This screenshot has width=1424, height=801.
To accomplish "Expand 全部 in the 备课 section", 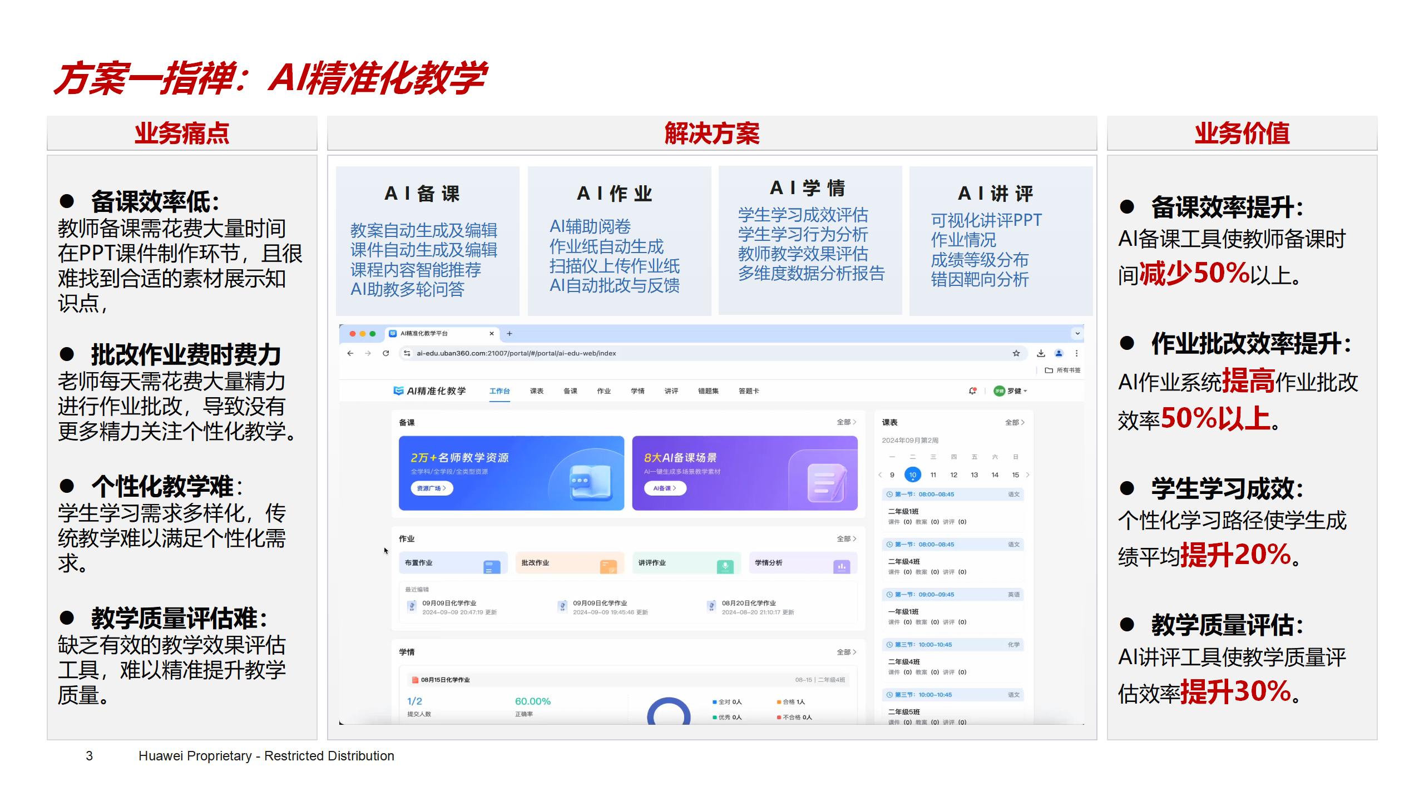I will click(846, 422).
